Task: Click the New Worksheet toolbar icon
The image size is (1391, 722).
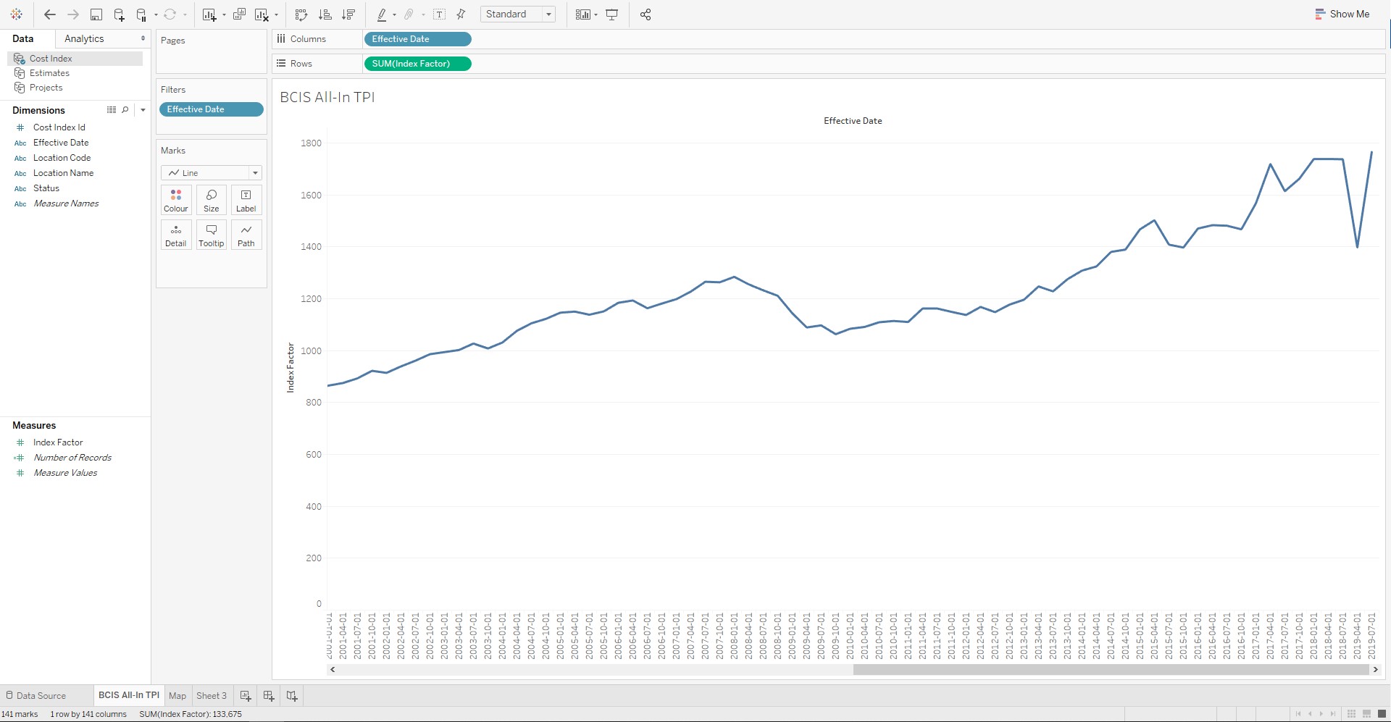Action: click(209, 14)
